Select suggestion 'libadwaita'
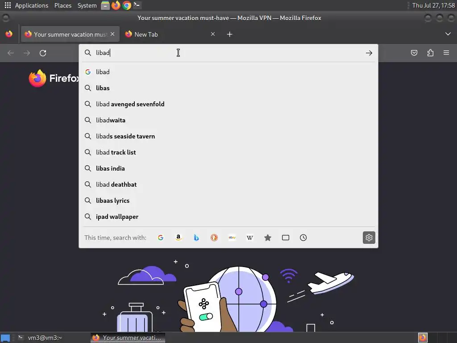 228,120
